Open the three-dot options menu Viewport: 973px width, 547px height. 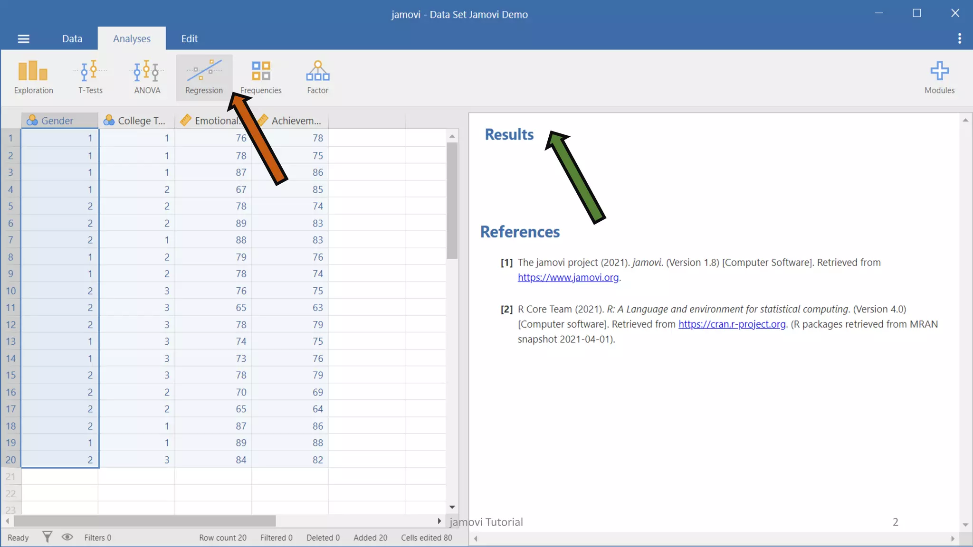(x=959, y=38)
